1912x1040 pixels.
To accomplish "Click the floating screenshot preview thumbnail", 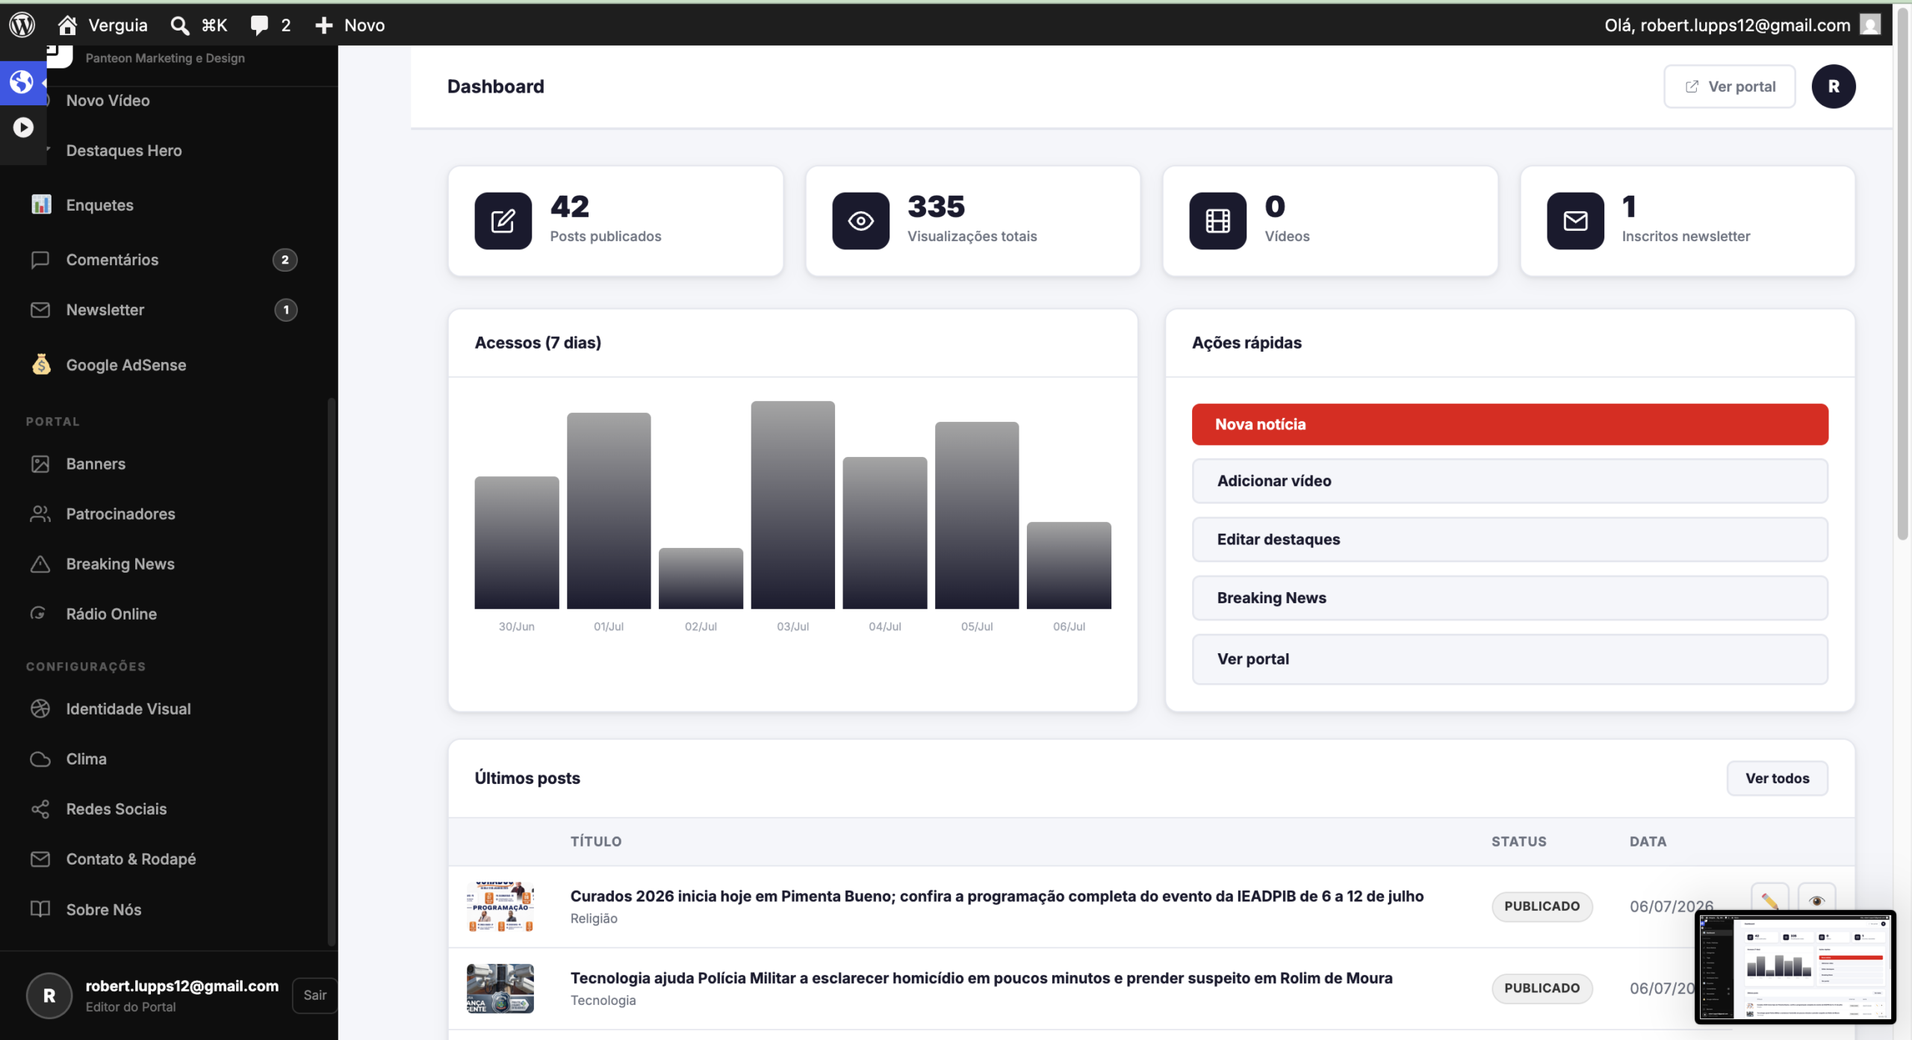I will click(1795, 967).
